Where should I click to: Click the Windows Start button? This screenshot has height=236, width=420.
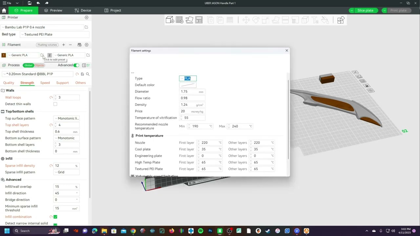[7, 231]
